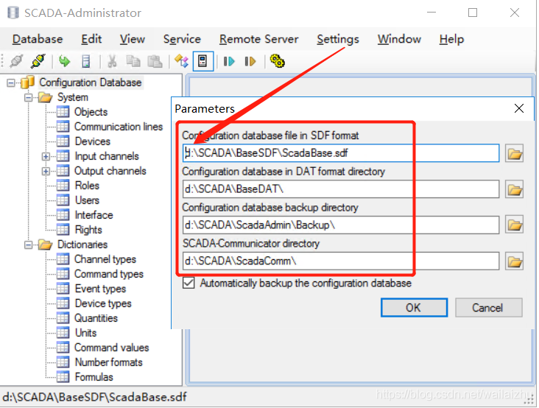Screen dimensions: 539x408
Task: Collapse the Dictionaries folder node
Action: [29, 245]
